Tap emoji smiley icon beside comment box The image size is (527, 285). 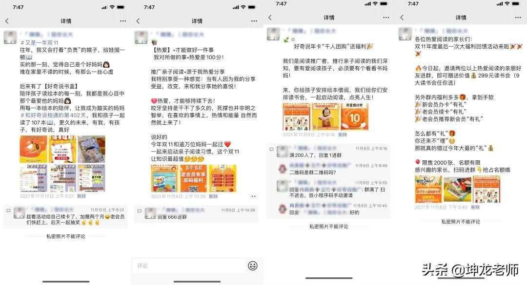click(x=253, y=266)
